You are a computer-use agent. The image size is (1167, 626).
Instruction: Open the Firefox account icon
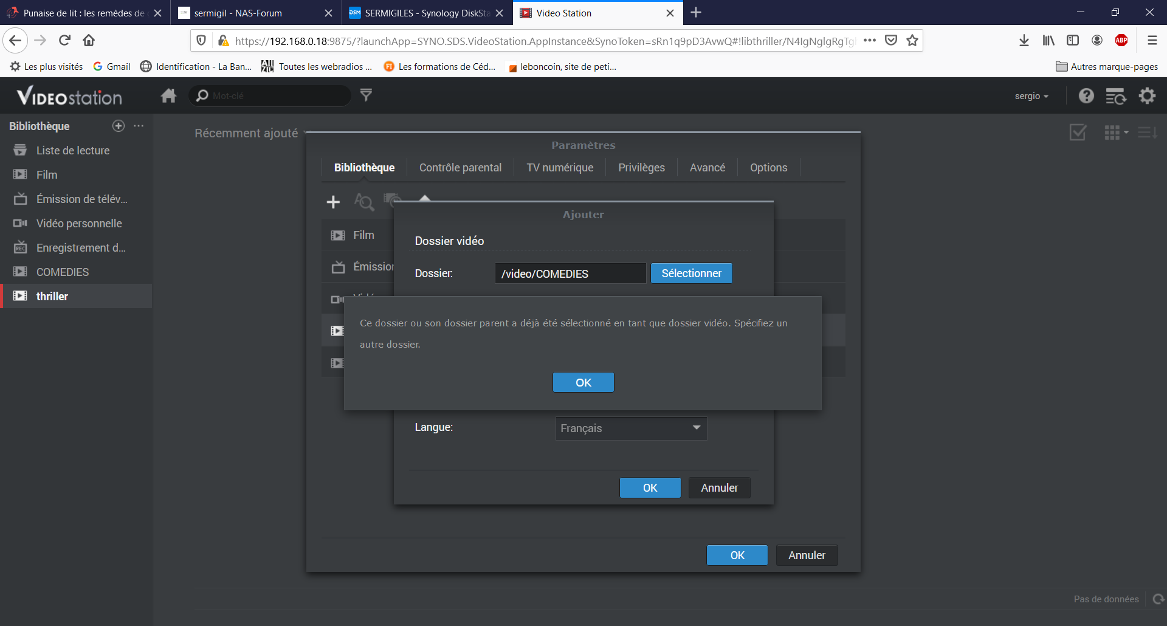coord(1097,40)
